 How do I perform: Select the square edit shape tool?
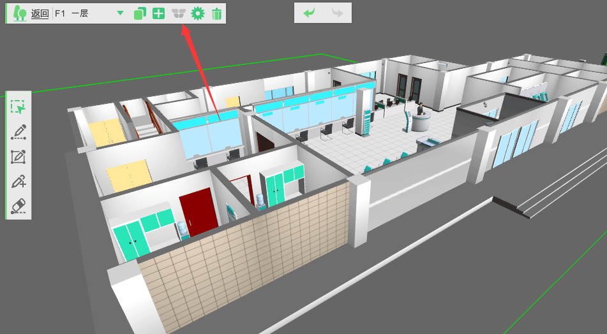[19, 157]
